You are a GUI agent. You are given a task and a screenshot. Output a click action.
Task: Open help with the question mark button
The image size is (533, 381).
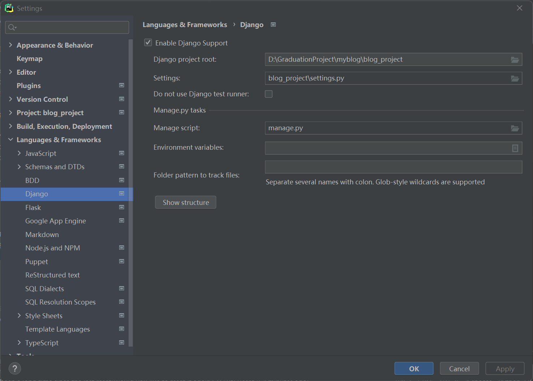14,368
